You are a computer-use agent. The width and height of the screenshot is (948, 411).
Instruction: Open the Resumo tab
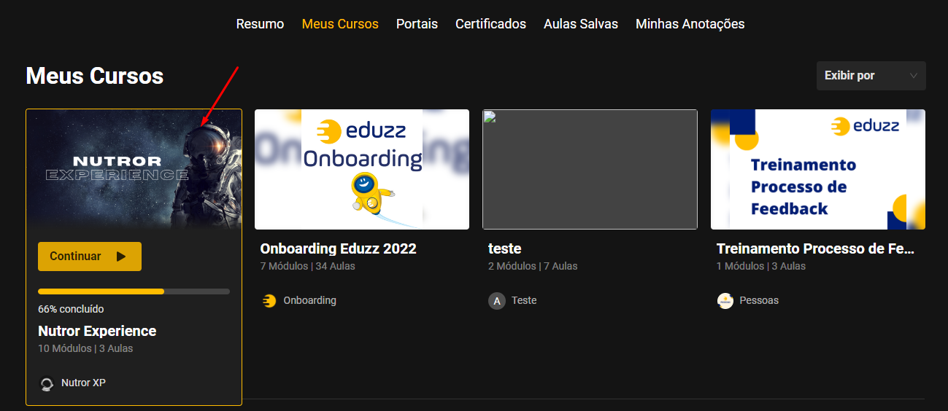(260, 24)
